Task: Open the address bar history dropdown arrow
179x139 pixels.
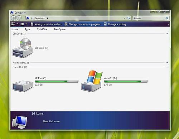Action: 124,18
